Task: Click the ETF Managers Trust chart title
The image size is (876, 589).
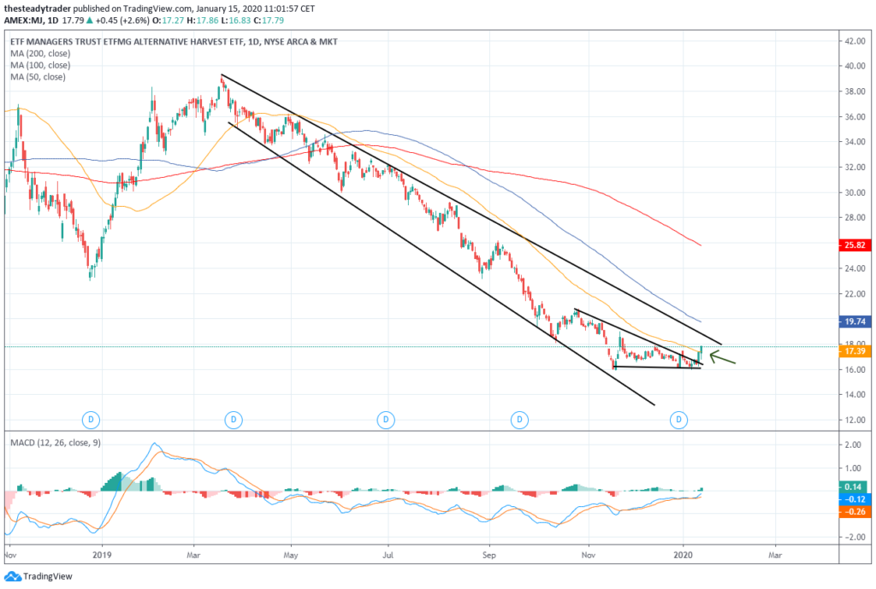Action: (174, 42)
